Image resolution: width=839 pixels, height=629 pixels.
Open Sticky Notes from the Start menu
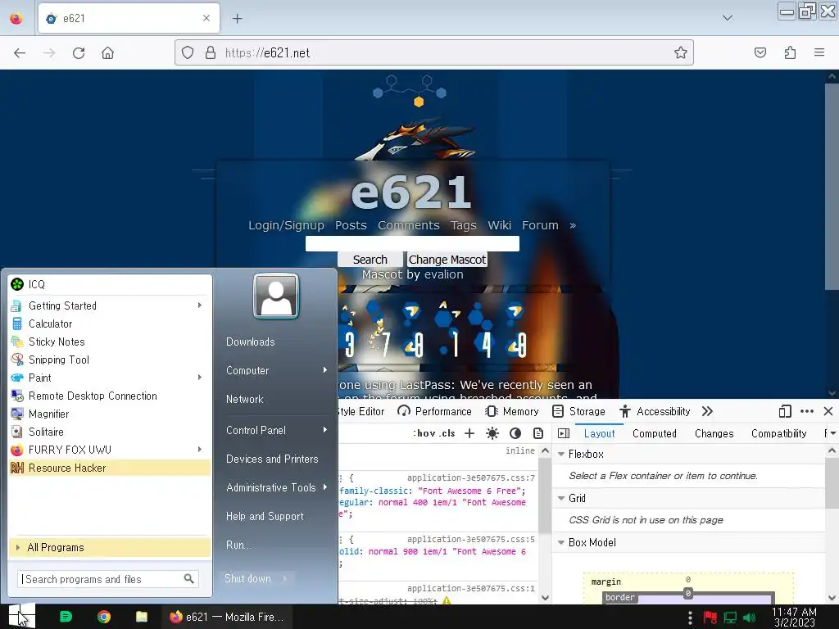(110, 342)
